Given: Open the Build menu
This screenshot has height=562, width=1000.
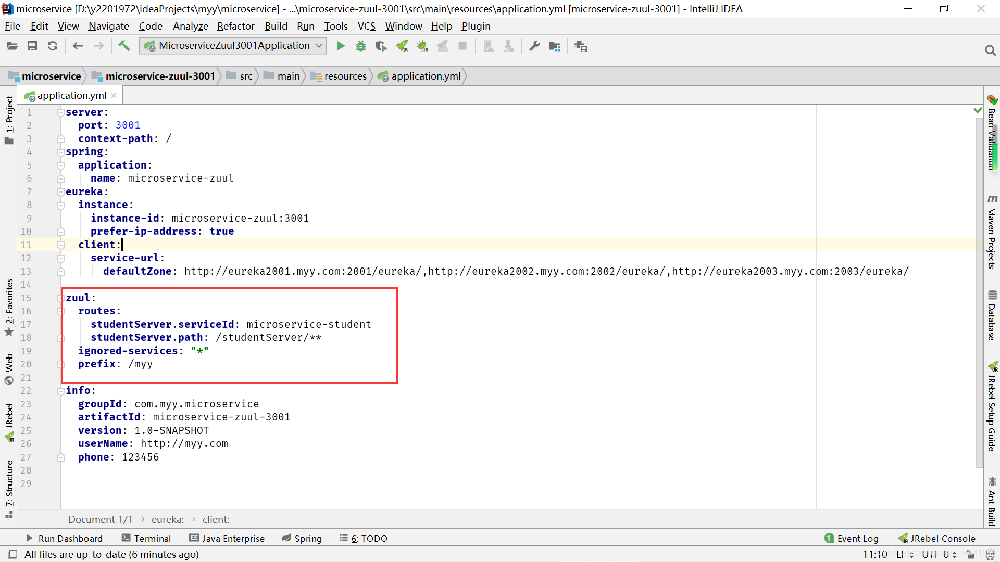Looking at the screenshot, I should click(x=276, y=26).
